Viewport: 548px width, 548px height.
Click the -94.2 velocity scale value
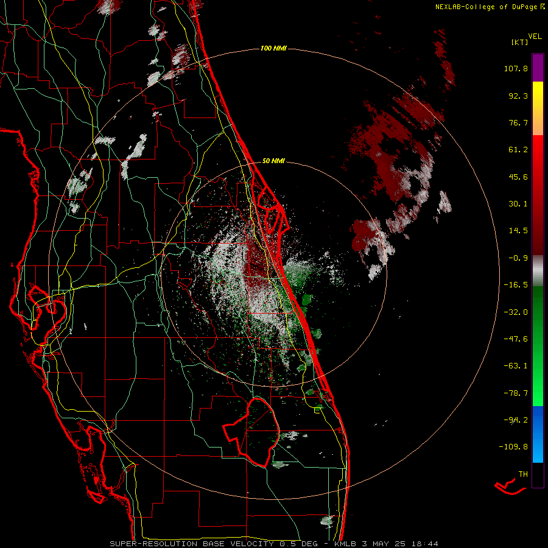coord(516,420)
